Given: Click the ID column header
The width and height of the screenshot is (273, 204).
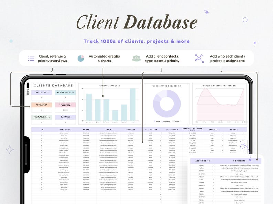Looking at the screenshot, I should [x=42, y=129].
